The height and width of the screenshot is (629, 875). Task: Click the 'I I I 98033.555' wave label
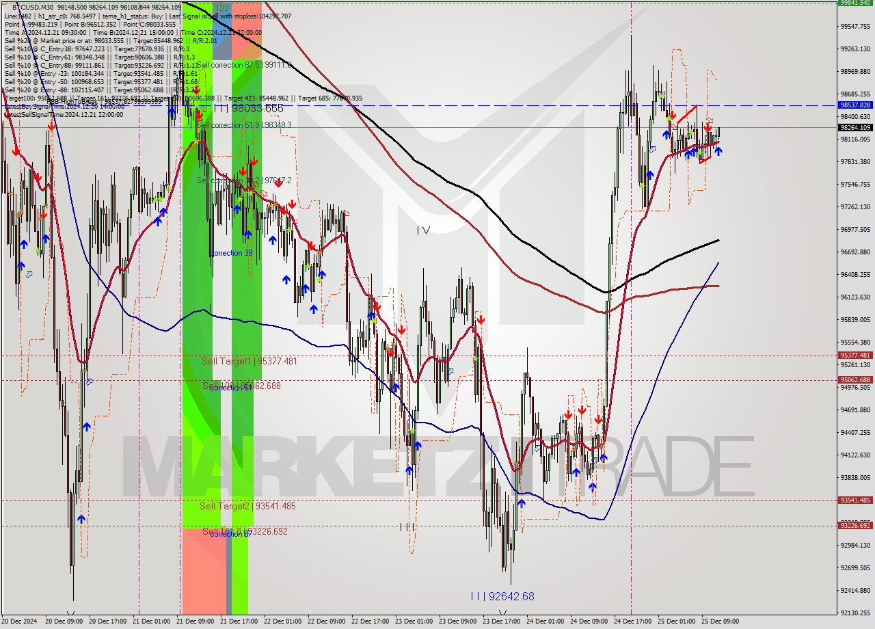click(249, 109)
